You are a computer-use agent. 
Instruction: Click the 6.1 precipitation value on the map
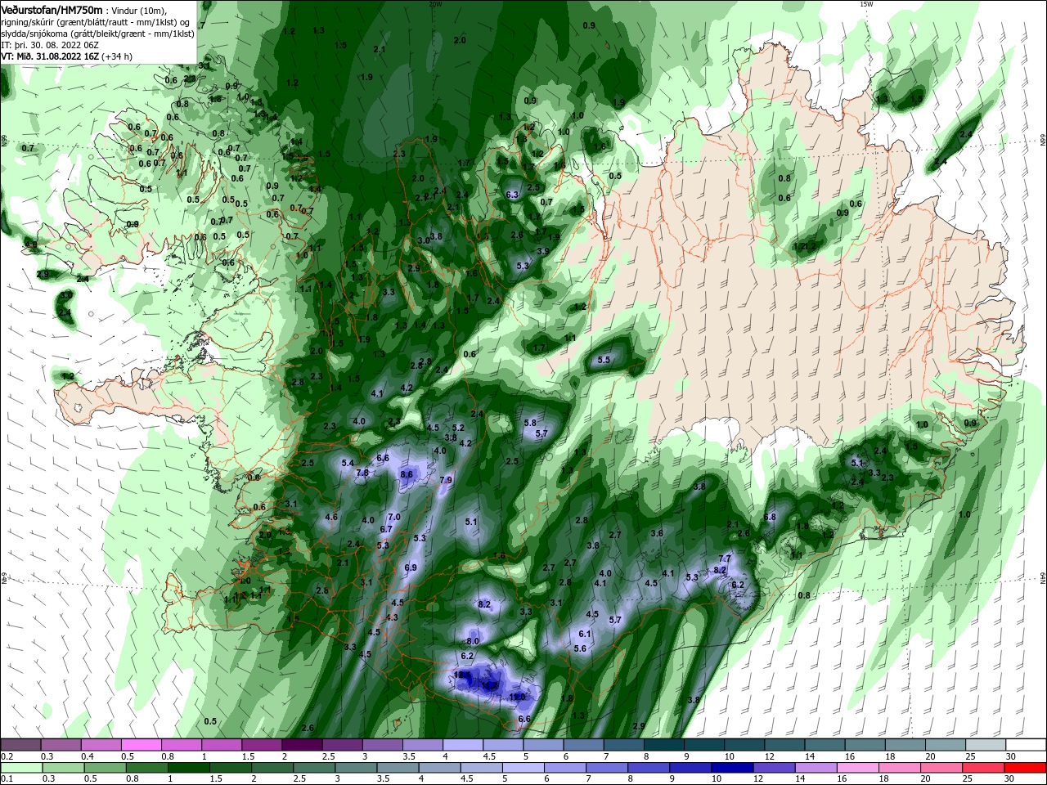point(585,634)
